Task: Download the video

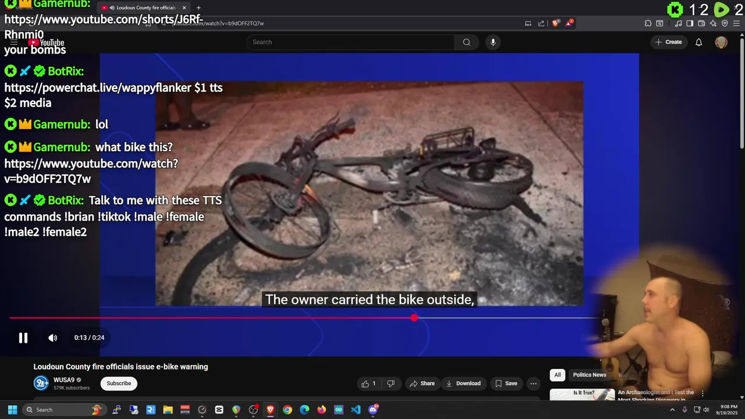Action: 463,384
